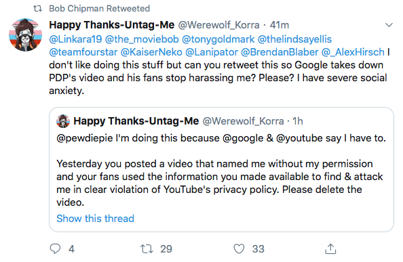Open Bob Chipman Retweeted label
The image size is (403, 262).
[100, 8]
